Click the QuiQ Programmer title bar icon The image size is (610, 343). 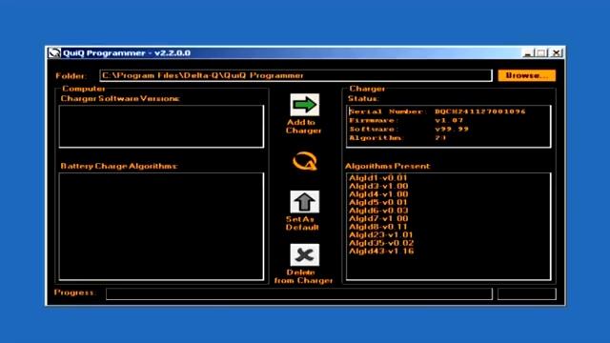tap(54, 53)
